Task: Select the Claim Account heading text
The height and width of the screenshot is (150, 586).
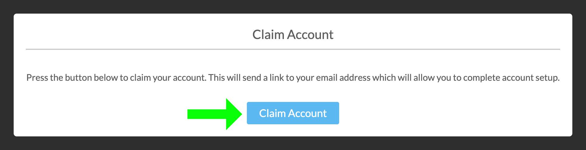Action: tap(293, 34)
